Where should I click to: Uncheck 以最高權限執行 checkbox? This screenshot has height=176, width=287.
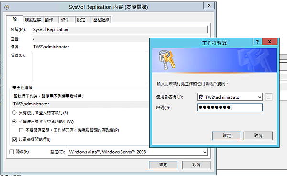point(15,140)
